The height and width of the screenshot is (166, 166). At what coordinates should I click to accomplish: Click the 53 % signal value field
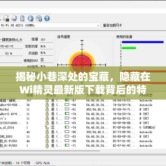point(13,54)
